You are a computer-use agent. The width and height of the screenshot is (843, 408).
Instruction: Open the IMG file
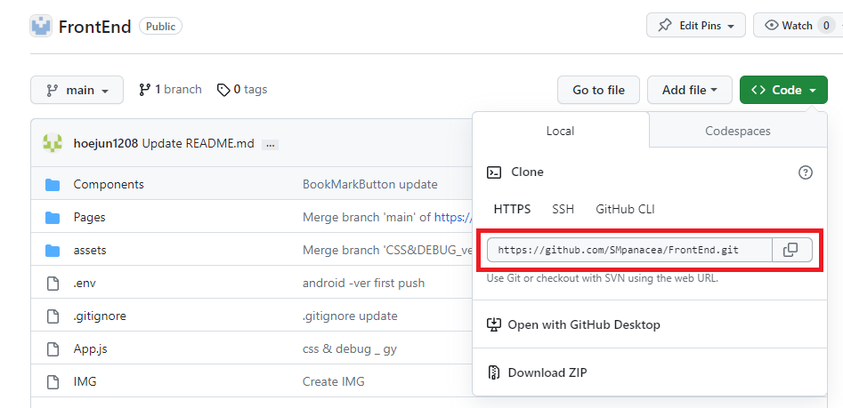point(85,381)
